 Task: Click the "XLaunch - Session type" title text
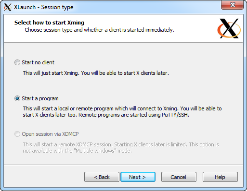click(x=44, y=7)
